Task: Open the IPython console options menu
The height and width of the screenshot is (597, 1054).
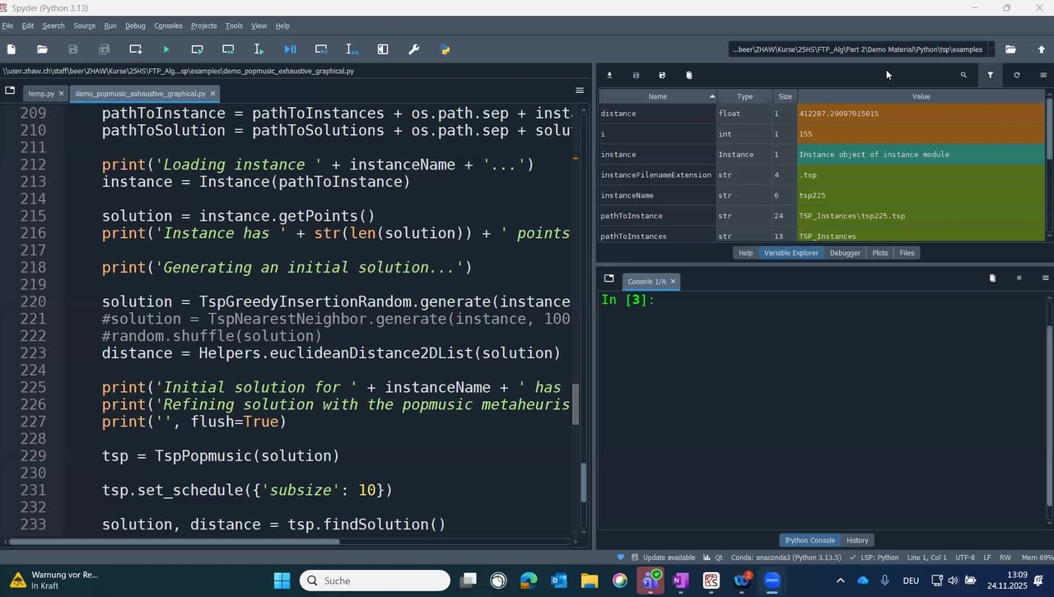Action: click(x=1046, y=278)
